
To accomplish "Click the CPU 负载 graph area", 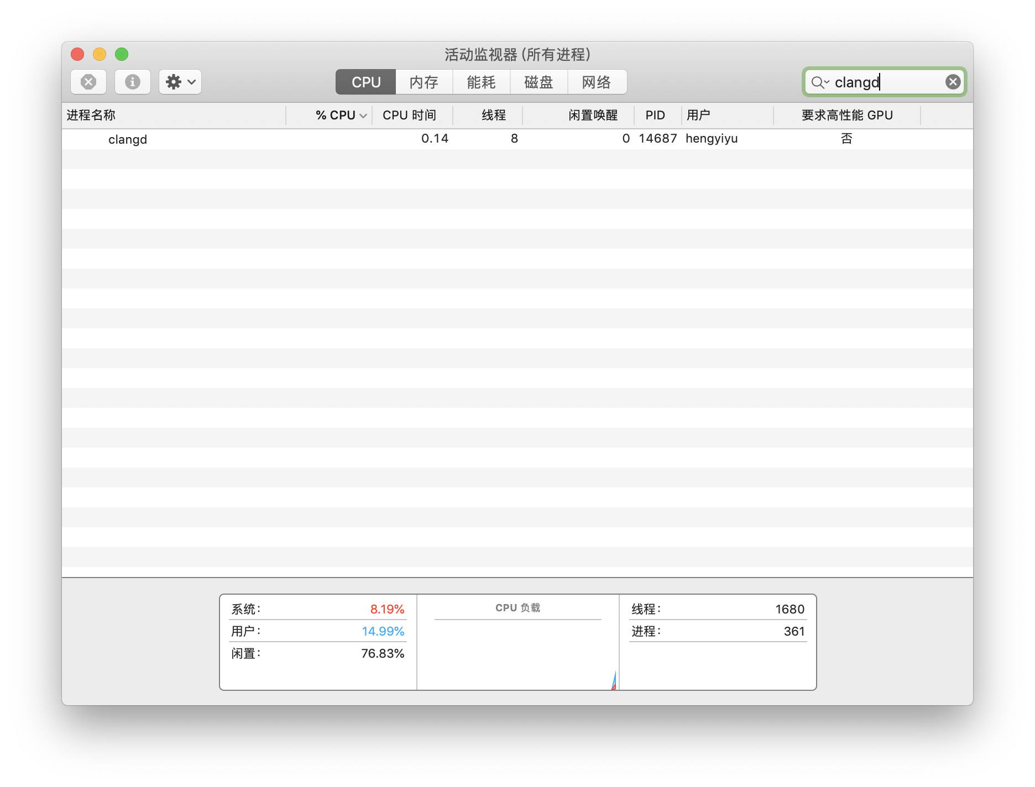I will (x=518, y=654).
